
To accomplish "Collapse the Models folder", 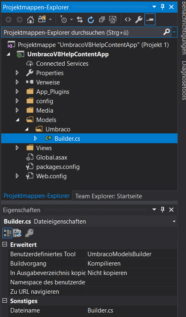I will point(18,120).
